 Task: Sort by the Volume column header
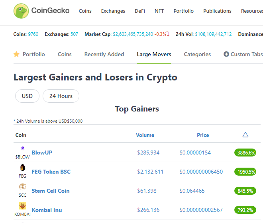click(145, 135)
